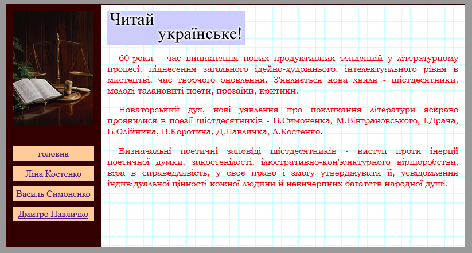Click the word шістдесятники in first paragraph

[424, 80]
